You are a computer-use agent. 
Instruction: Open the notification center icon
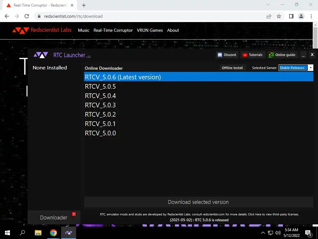click(x=308, y=233)
